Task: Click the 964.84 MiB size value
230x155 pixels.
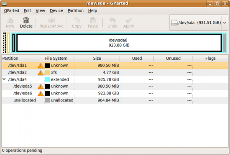Action: tap(108, 100)
